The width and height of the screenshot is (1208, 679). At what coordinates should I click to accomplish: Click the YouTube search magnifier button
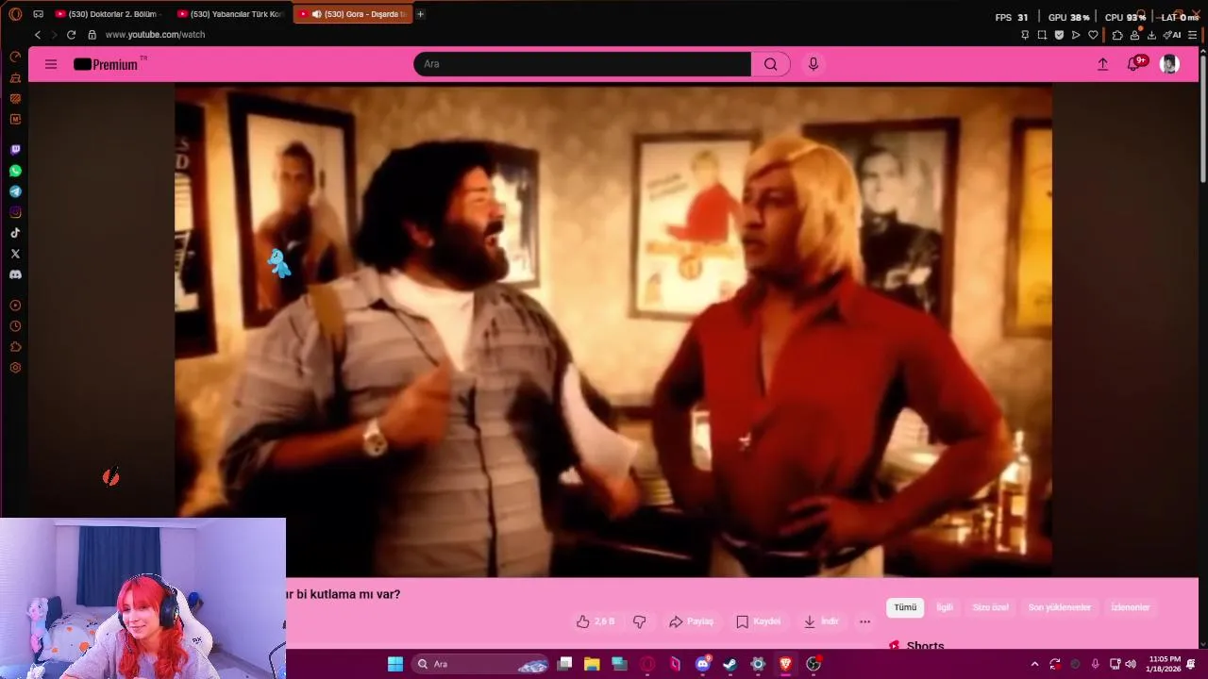(770, 64)
